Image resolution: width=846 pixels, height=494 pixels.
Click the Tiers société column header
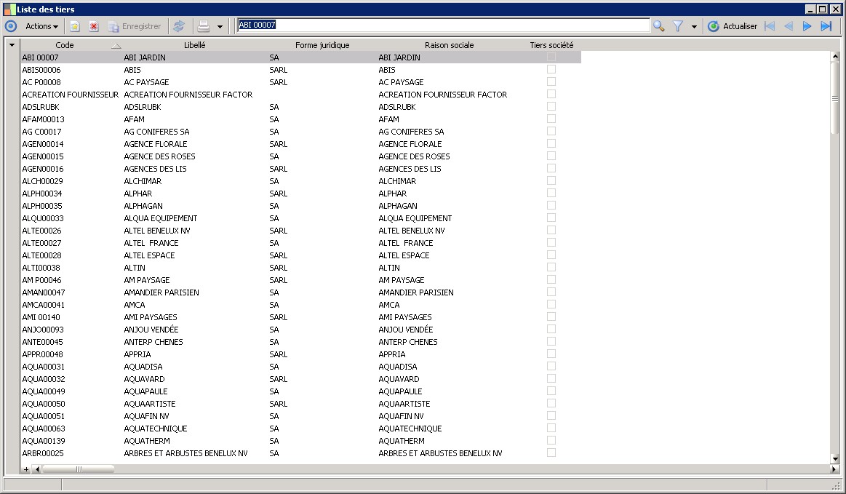(x=551, y=45)
